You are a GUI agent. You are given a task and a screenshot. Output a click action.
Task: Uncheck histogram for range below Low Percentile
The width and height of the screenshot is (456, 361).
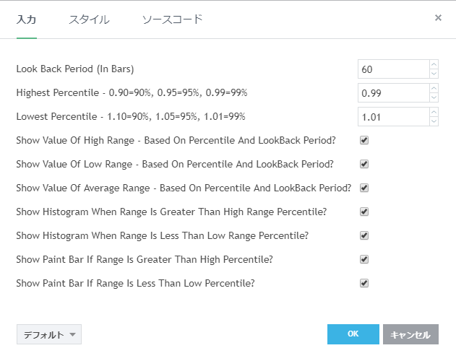point(364,235)
